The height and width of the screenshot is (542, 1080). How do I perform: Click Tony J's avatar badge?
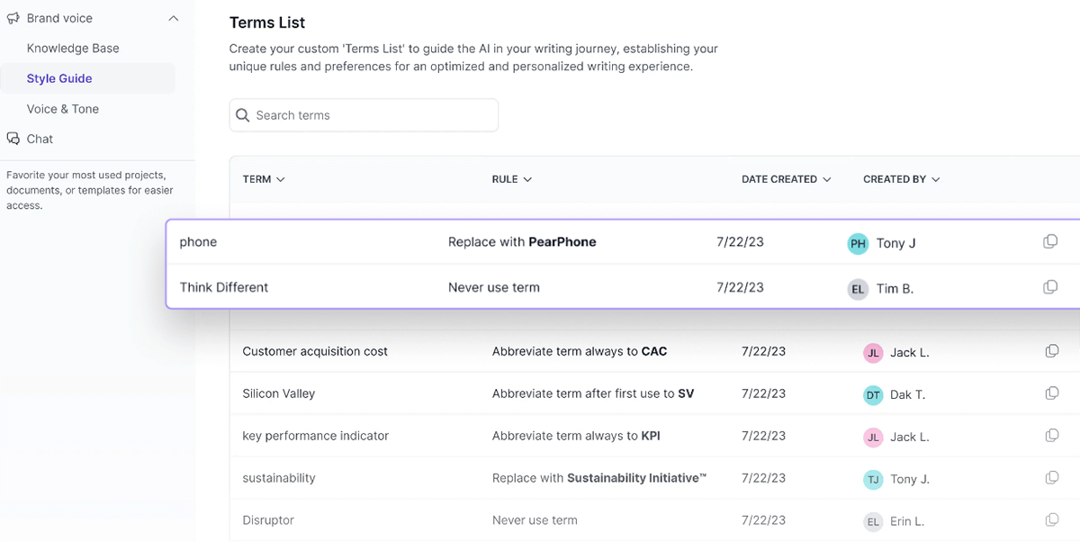pos(857,243)
